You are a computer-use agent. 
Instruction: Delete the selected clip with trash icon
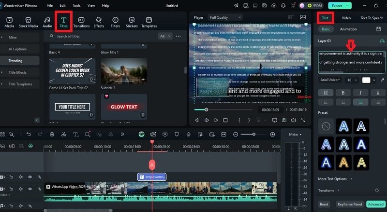(x=52, y=134)
